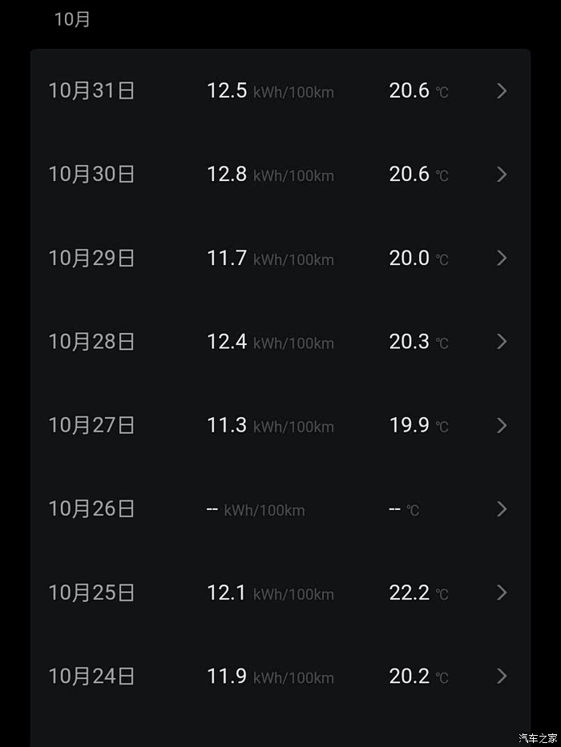Tap the 12.5 kWh/100km consumption value
561x747 pixels.
pyautogui.click(x=270, y=91)
